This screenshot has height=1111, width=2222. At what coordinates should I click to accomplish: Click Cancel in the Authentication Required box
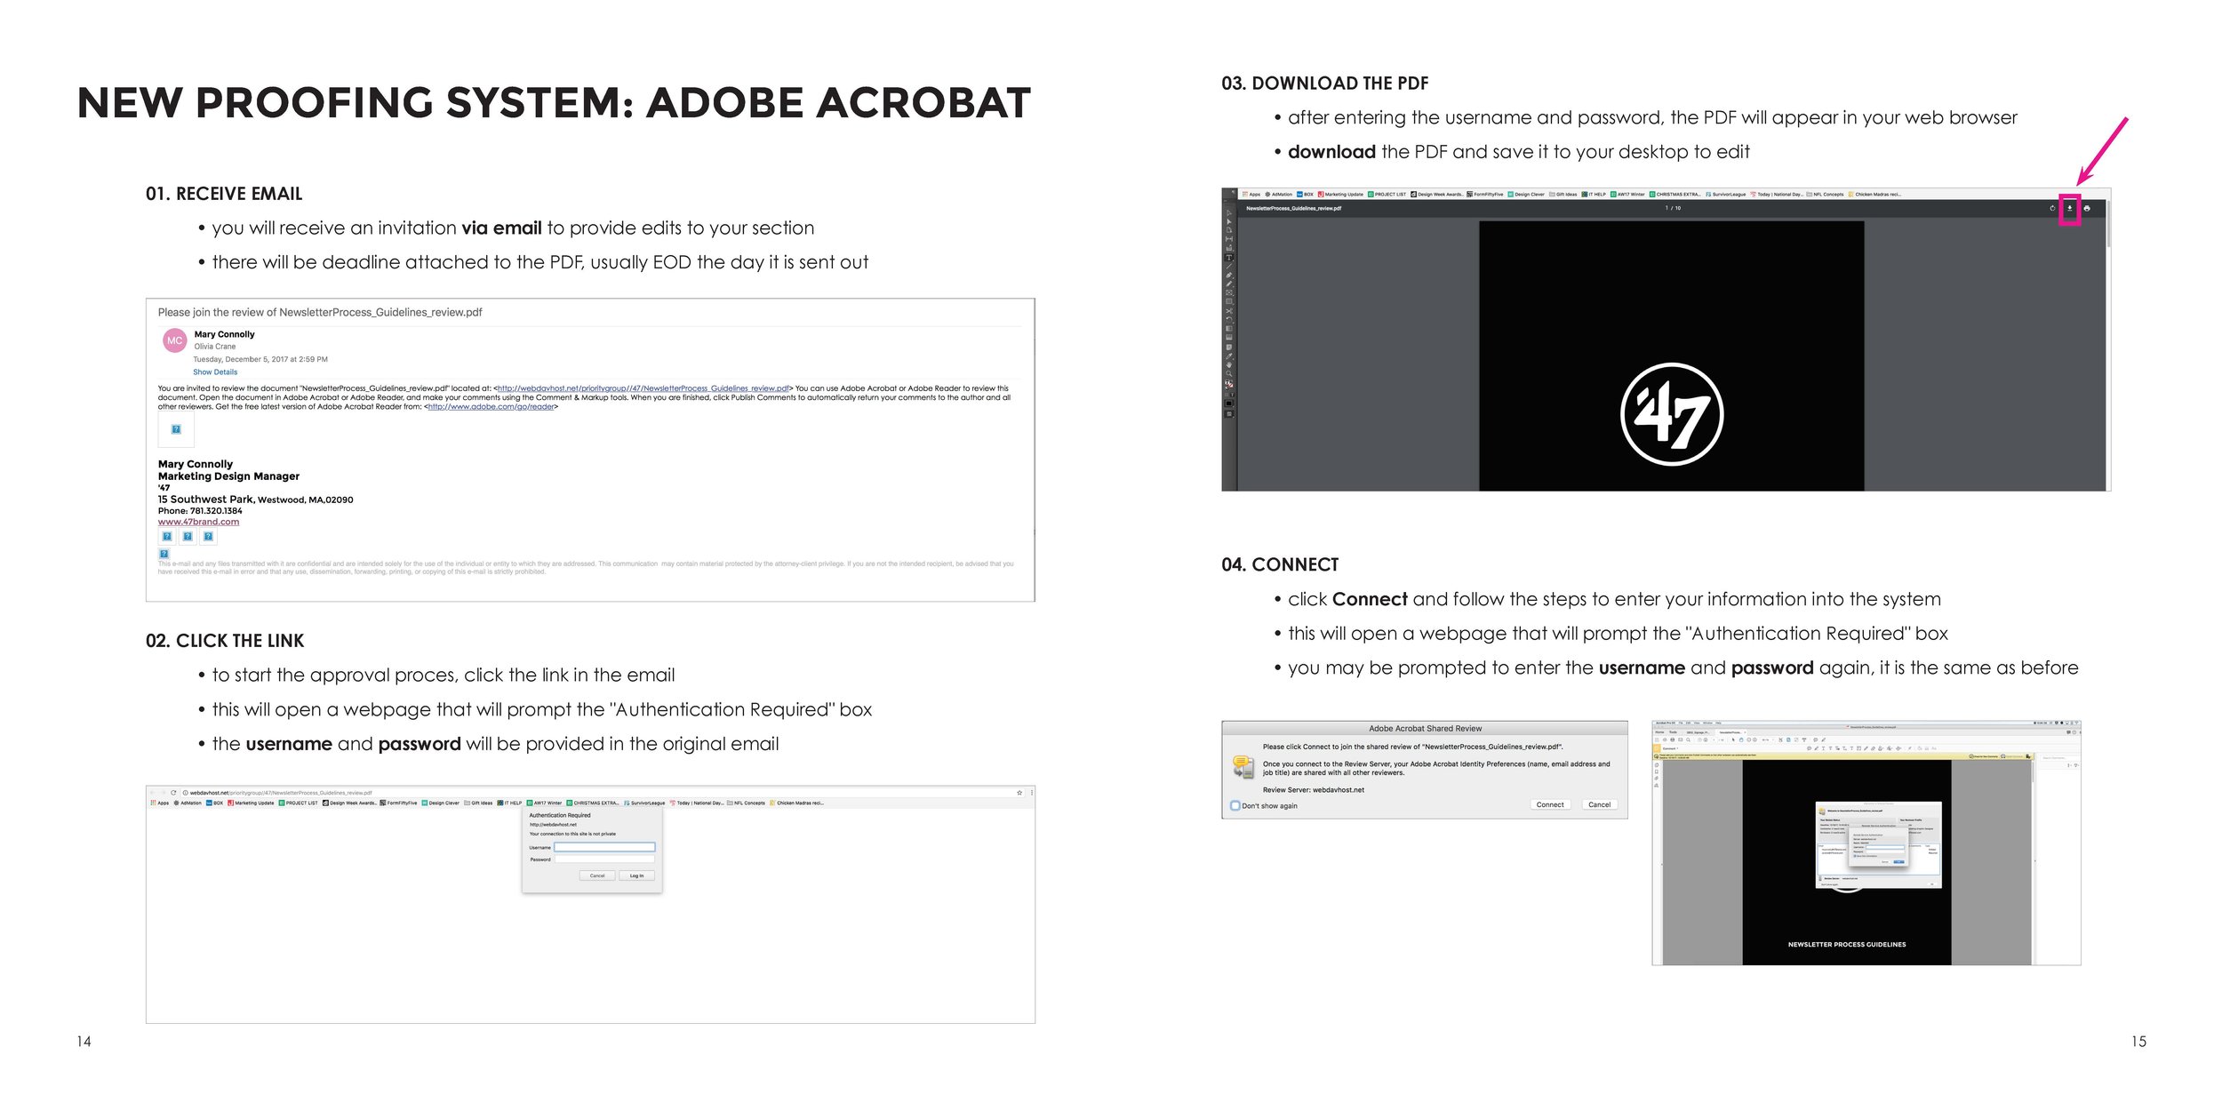[597, 875]
